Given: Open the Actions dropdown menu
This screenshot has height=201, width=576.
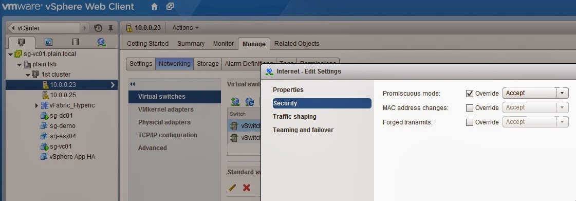Looking at the screenshot, I should 185,28.
